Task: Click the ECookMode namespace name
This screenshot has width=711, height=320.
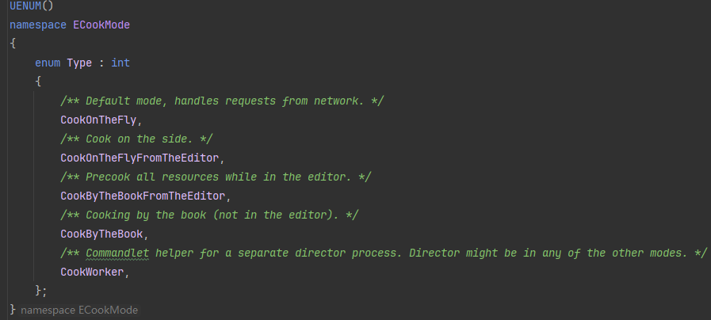Action: (102, 25)
